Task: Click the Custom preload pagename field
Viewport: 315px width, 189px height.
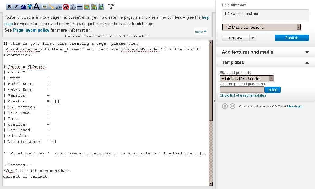Action: pos(242,90)
